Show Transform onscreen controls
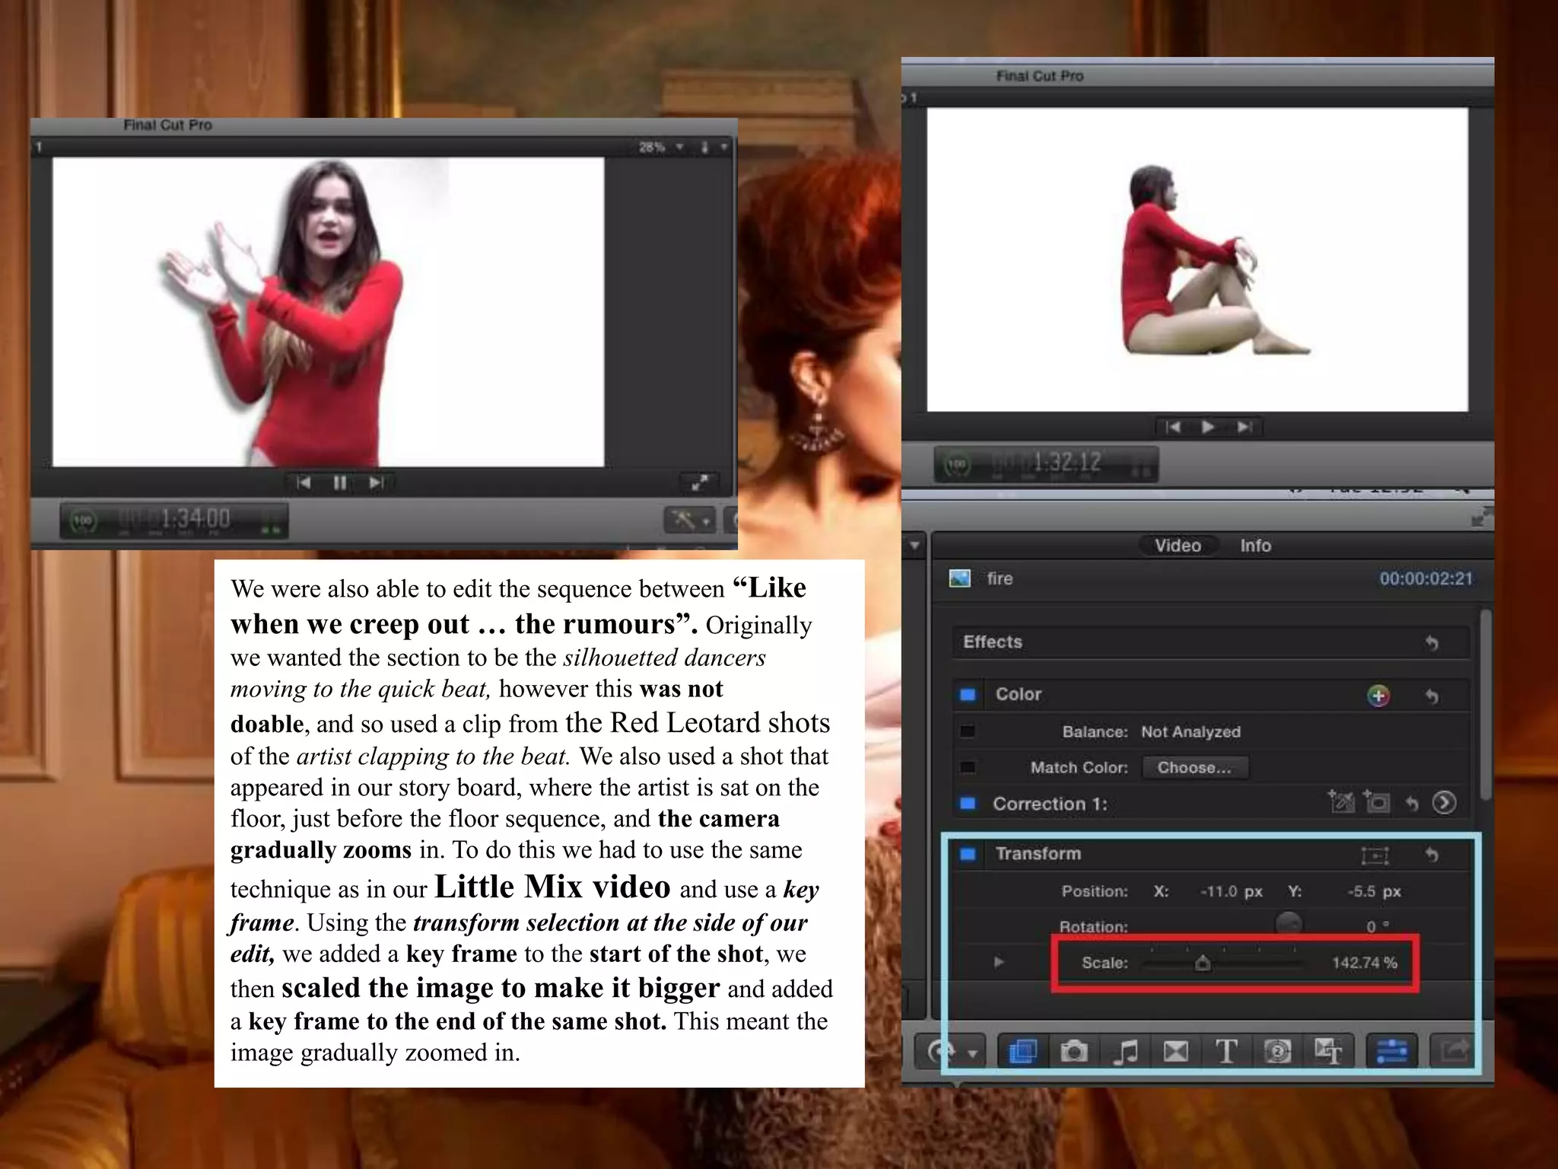This screenshot has height=1169, width=1558. click(x=1375, y=855)
